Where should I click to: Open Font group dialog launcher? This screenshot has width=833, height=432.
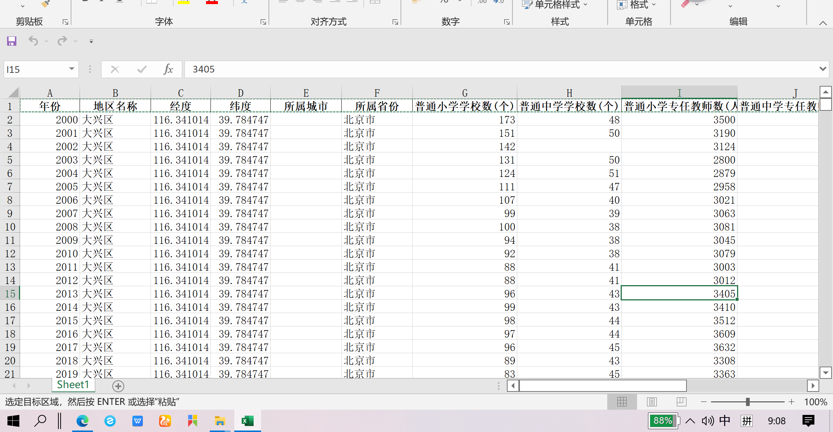[263, 22]
